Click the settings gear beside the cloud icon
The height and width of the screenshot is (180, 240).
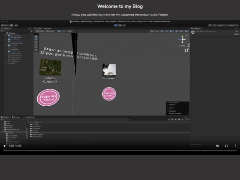[x=16, y=25]
